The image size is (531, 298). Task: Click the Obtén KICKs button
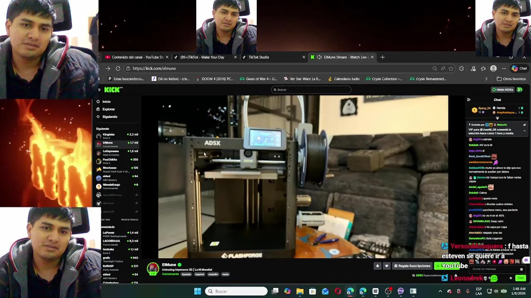tap(503, 89)
